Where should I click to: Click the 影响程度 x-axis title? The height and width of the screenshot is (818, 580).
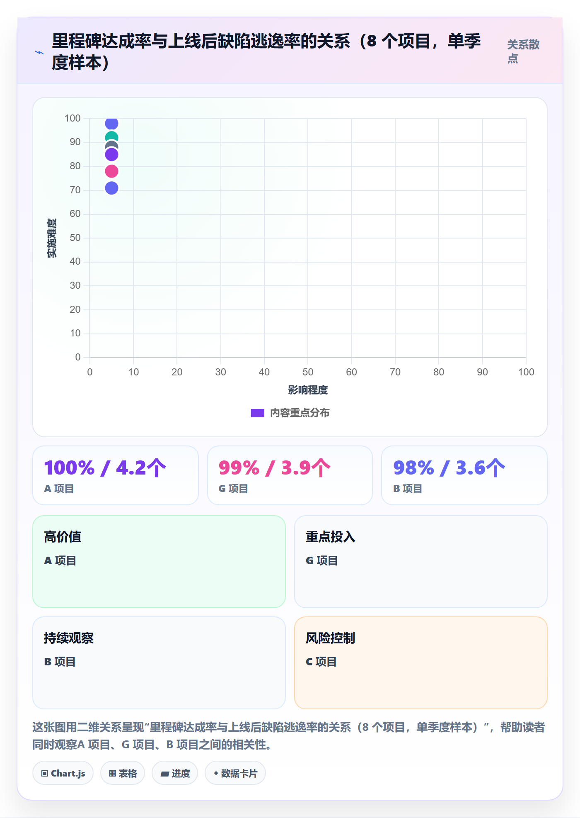click(x=308, y=390)
